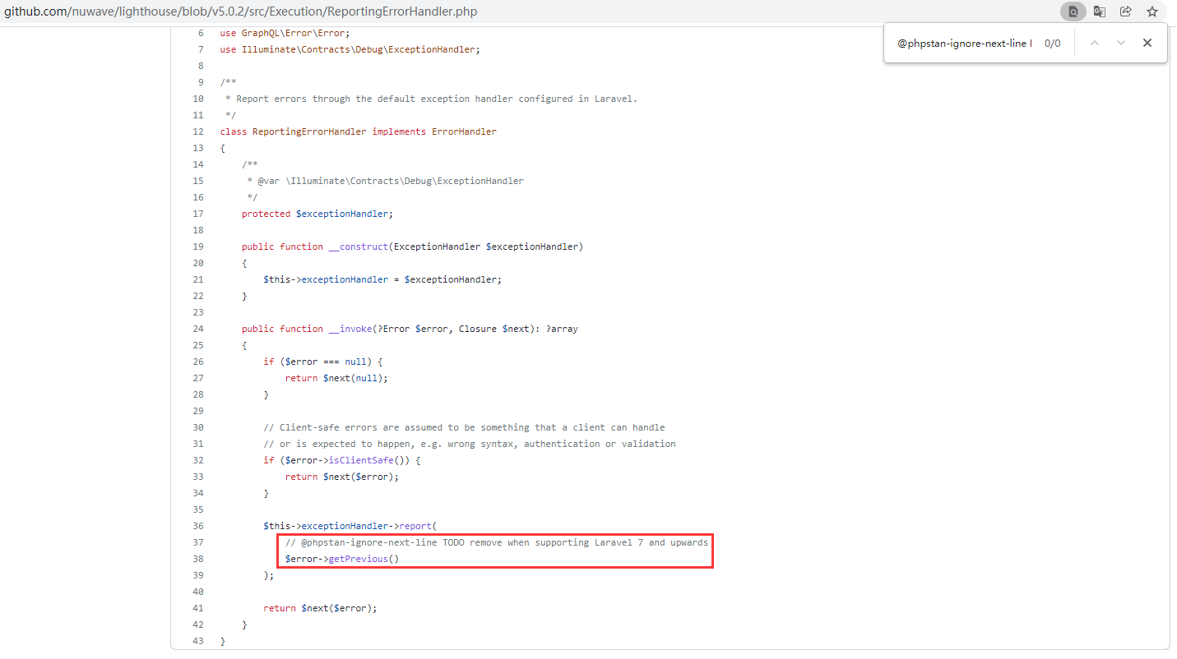The image size is (1177, 659).
Task: Click the phpstan-ignore-next-line TODO comment
Action: tap(496, 542)
